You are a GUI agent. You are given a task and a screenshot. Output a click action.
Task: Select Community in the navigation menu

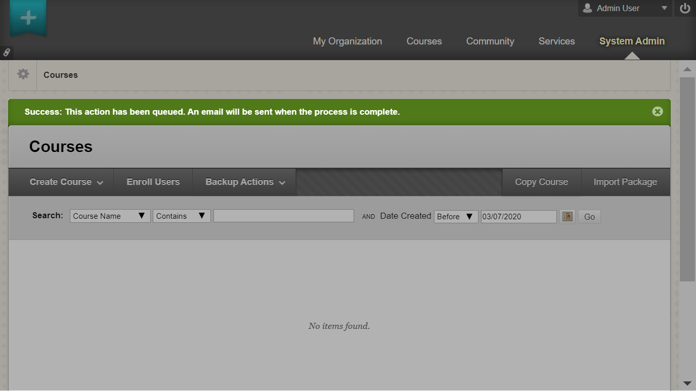(x=490, y=41)
